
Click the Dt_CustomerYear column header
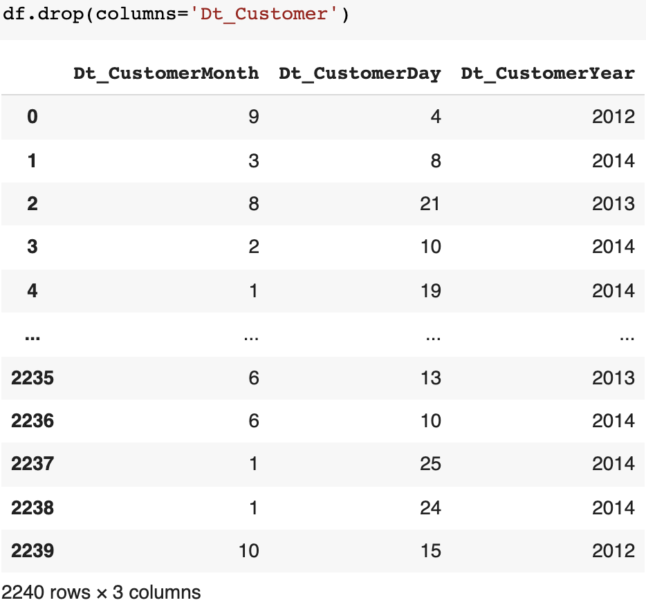coord(548,73)
